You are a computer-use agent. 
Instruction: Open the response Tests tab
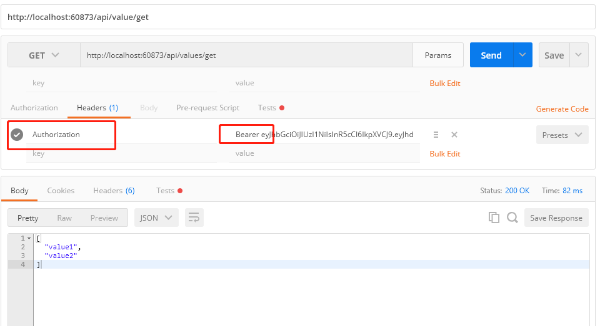pos(169,191)
